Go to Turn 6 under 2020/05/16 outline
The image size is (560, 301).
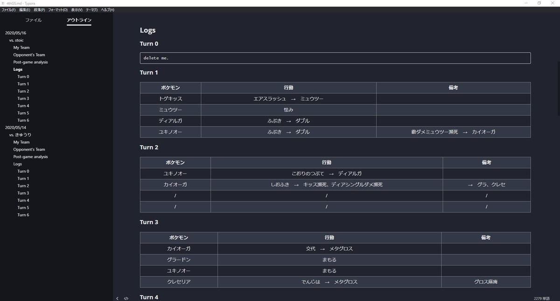(23, 120)
